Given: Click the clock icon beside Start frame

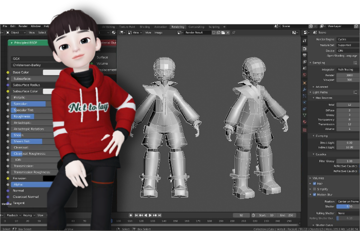Looking at the screenshot, I should (x=253, y=215).
